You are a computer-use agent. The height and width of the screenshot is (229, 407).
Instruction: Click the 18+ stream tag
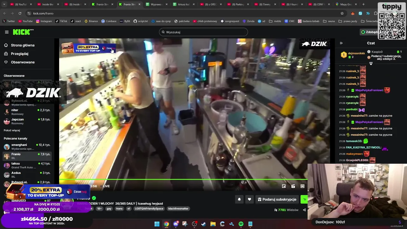(x=99, y=209)
